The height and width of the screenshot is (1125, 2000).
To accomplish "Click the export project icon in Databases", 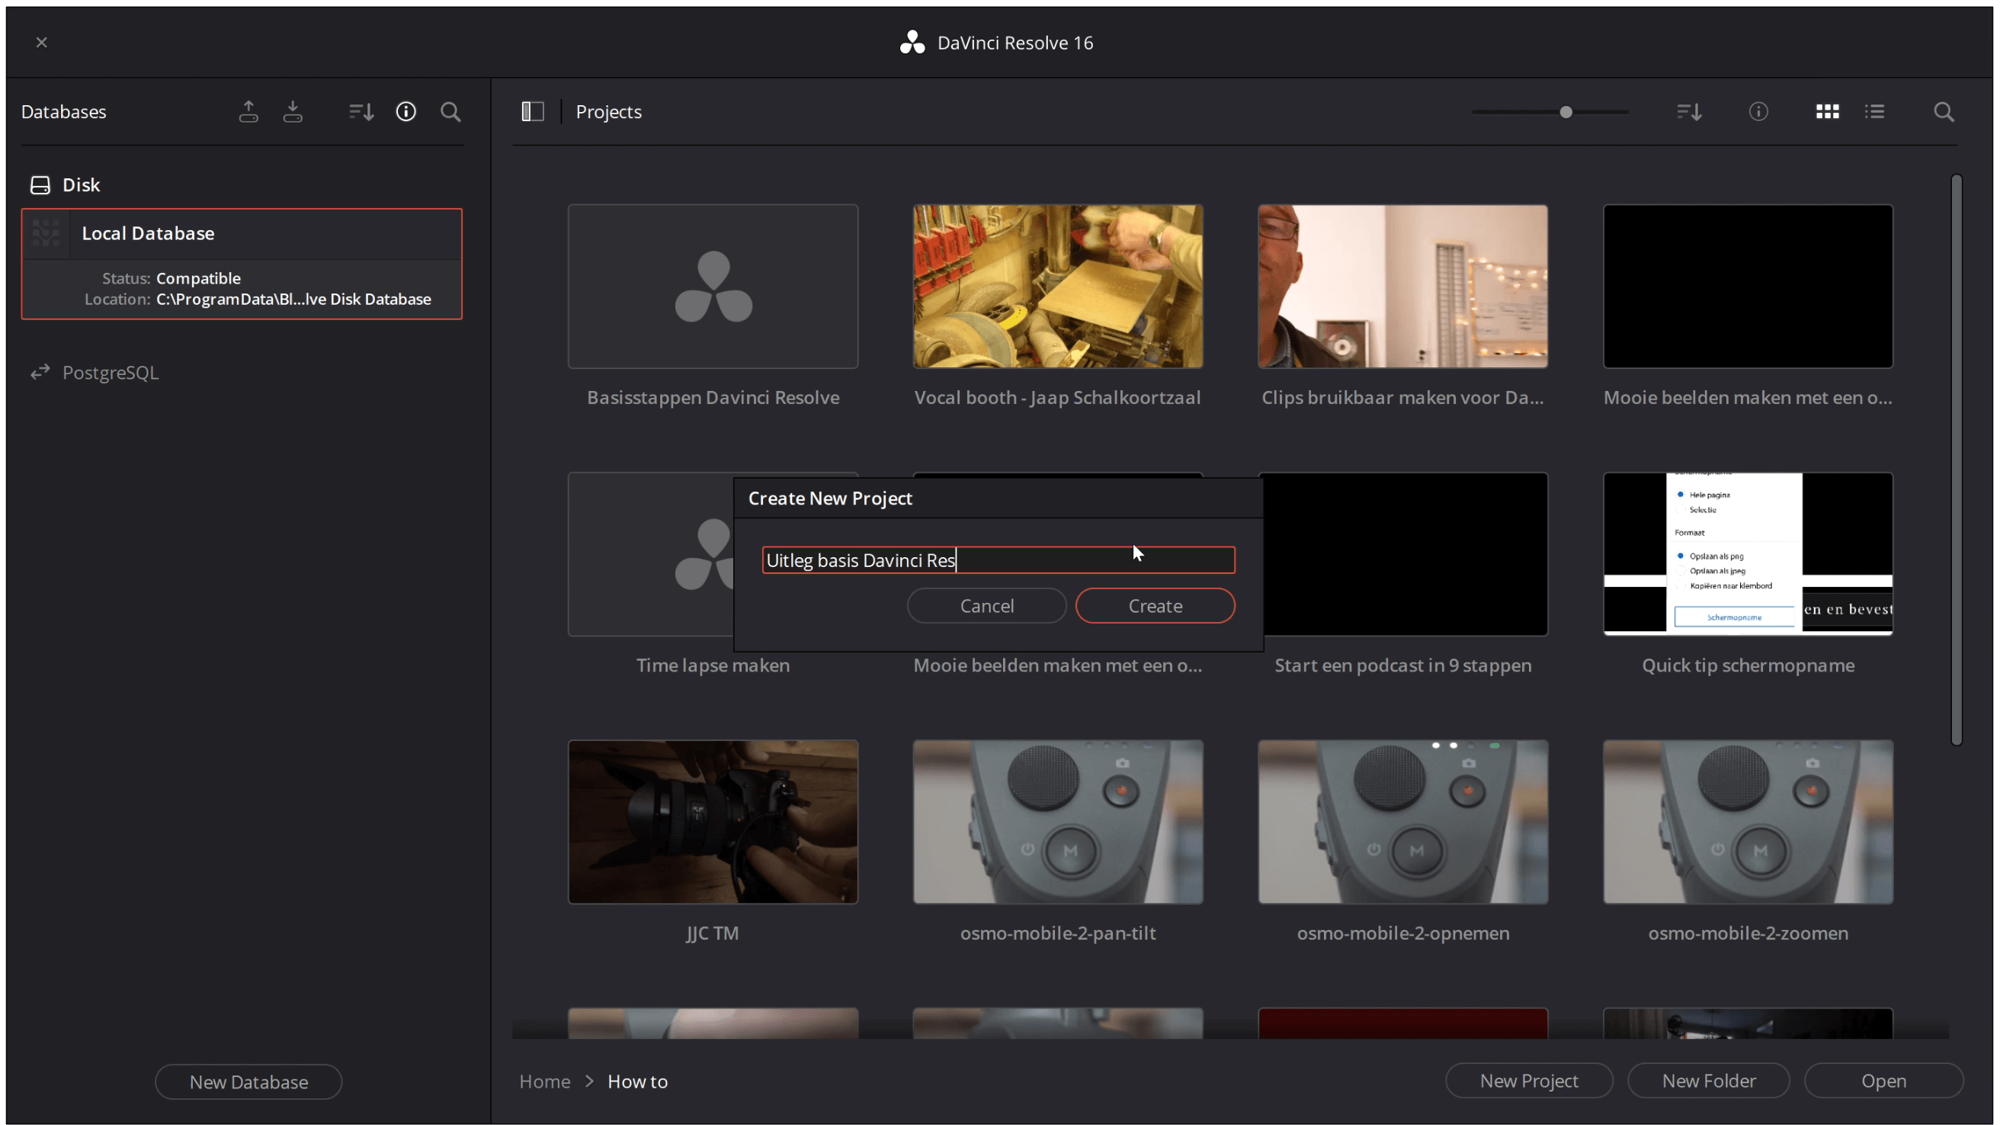I will 248,111.
